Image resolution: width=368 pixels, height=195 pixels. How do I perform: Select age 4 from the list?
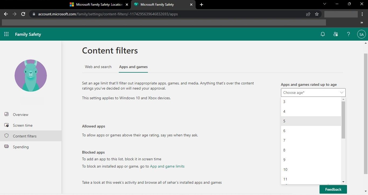[x=311, y=111]
